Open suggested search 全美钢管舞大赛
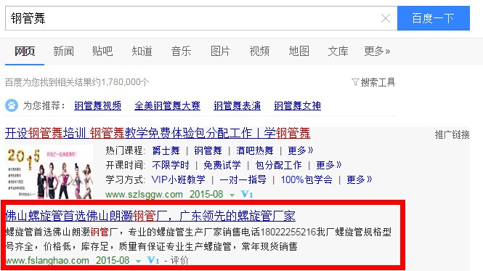Image resolution: width=483 pixels, height=271 pixels. pyautogui.click(x=167, y=106)
